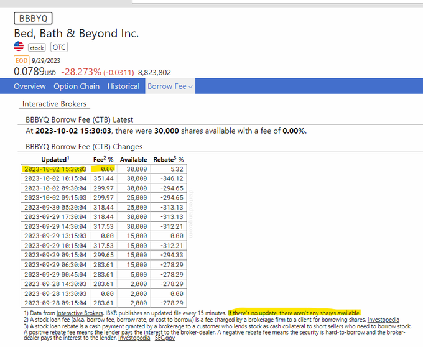Open the Option Chain tab

tap(77, 86)
